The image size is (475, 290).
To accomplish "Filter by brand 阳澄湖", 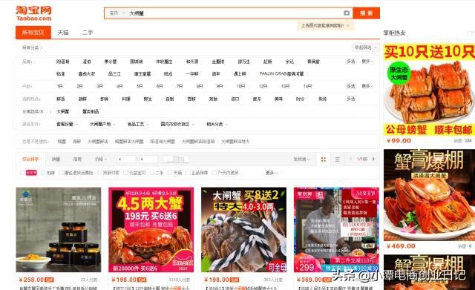I will 62,62.
